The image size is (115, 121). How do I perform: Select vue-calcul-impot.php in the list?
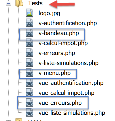[66, 93]
